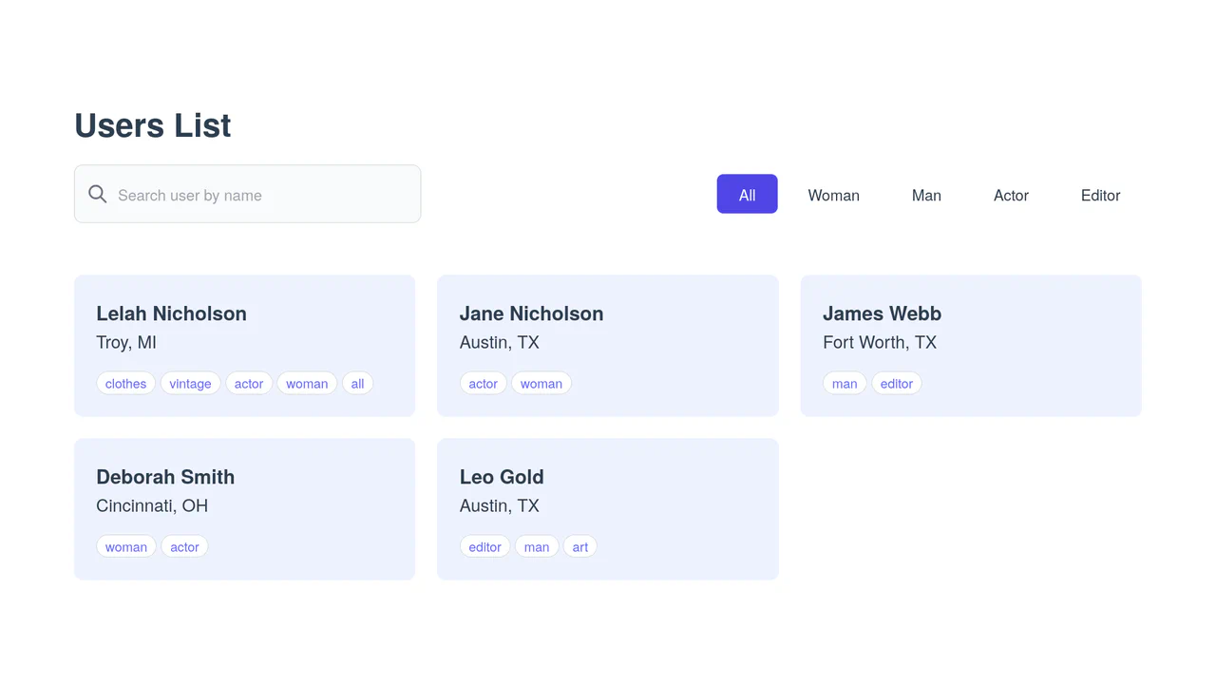Click the editor tag on Leo Gold
The image size is (1216, 684).
pos(484,547)
